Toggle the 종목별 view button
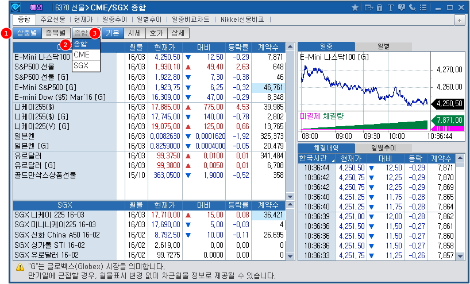Screen dimensions: 470x284 [56, 33]
